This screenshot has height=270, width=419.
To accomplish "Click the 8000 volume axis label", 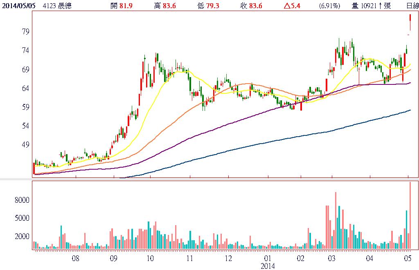I will pyautogui.click(x=22, y=200).
